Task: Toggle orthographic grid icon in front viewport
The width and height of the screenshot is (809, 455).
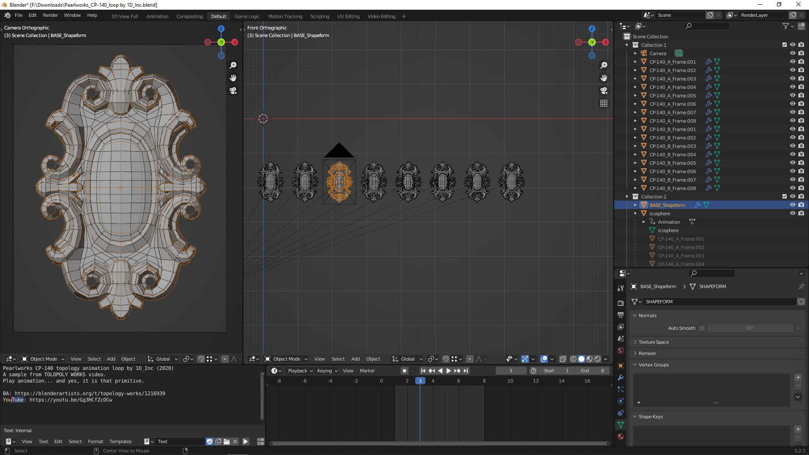Action: (x=604, y=103)
